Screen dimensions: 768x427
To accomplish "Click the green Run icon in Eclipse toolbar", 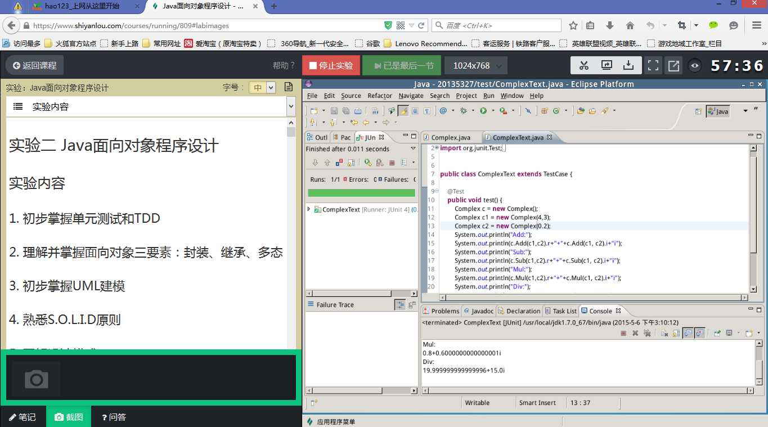I will [483, 111].
